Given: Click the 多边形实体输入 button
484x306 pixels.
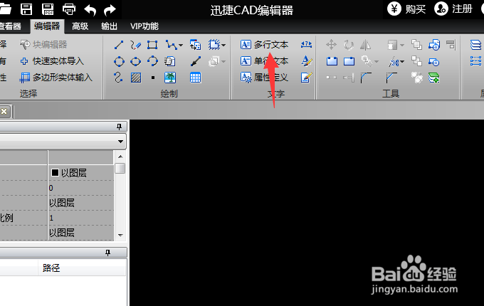Looking at the screenshot, I should (x=56, y=78).
